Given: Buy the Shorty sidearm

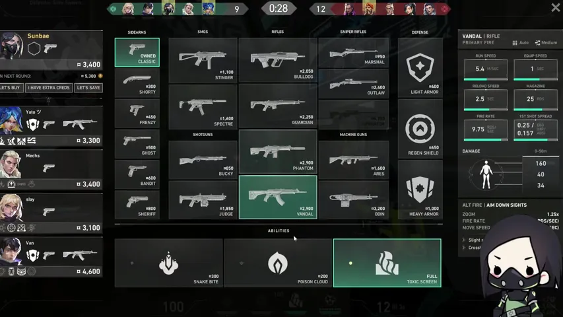Looking at the screenshot, I should 137,83.
